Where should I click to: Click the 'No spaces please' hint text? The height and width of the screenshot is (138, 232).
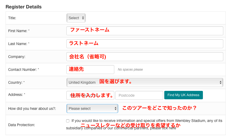coord(130,70)
